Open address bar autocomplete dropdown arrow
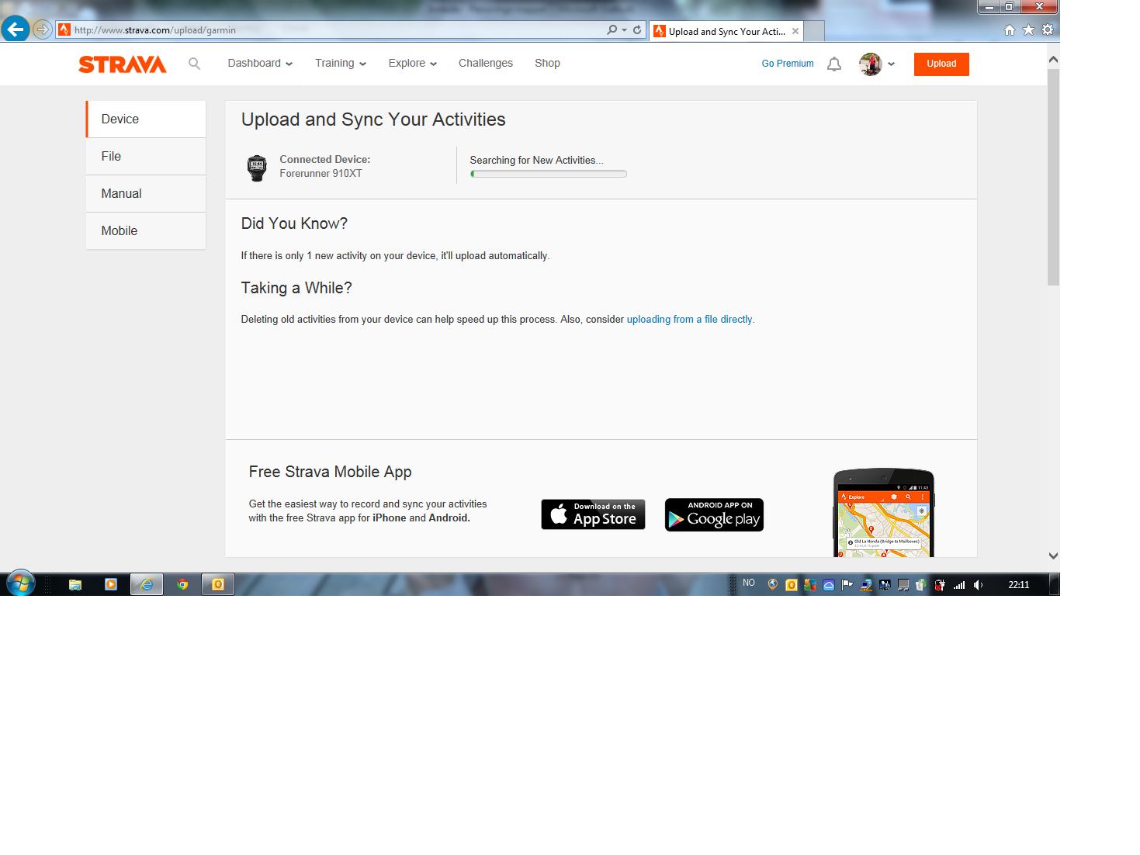The image size is (1140, 855). [x=624, y=29]
